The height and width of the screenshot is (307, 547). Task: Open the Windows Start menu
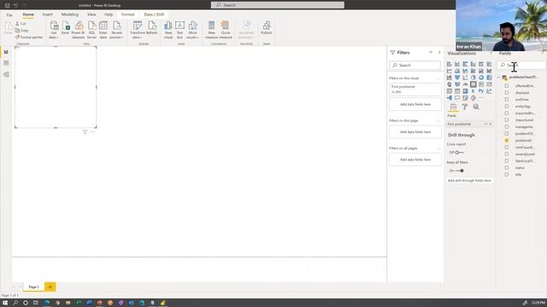(x=5, y=303)
